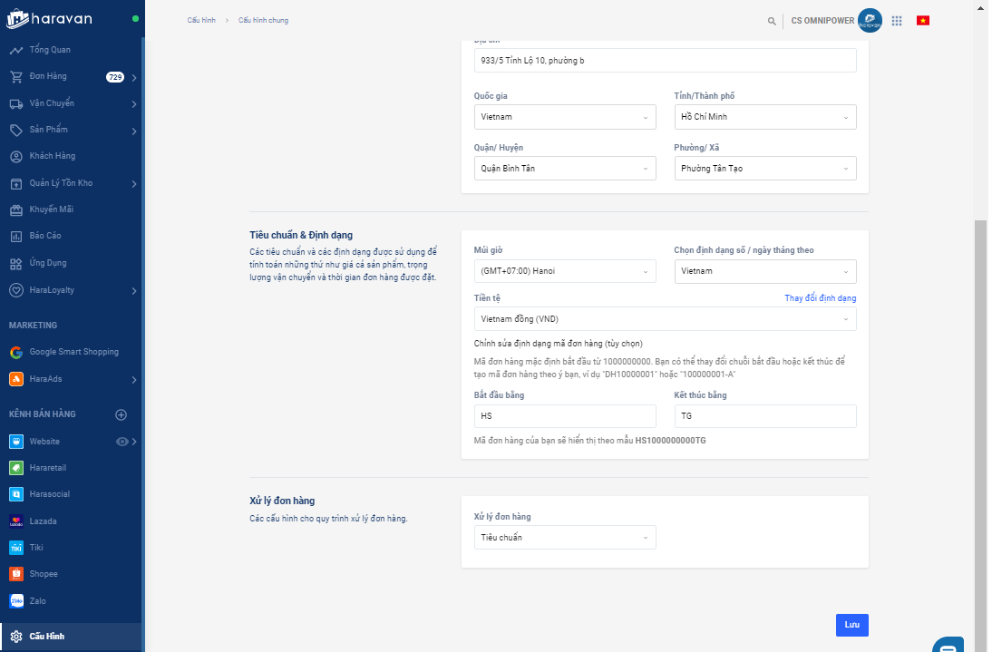Open the Xử lý đơn hàng dropdown
Image resolution: width=992 pixels, height=652 pixels.
tap(565, 538)
